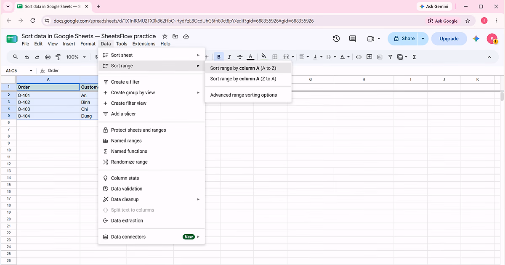This screenshot has height=265, width=505.
Task: Select Create a filter menu item
Action: [x=151, y=82]
